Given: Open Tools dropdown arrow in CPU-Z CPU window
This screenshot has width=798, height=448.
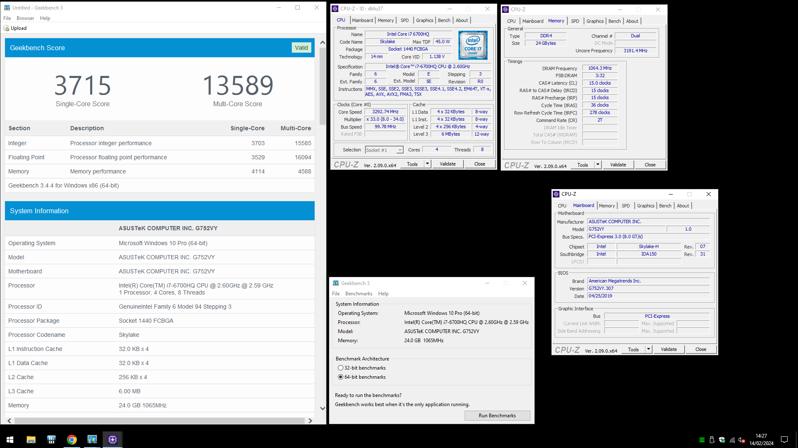Looking at the screenshot, I should pyautogui.click(x=427, y=164).
